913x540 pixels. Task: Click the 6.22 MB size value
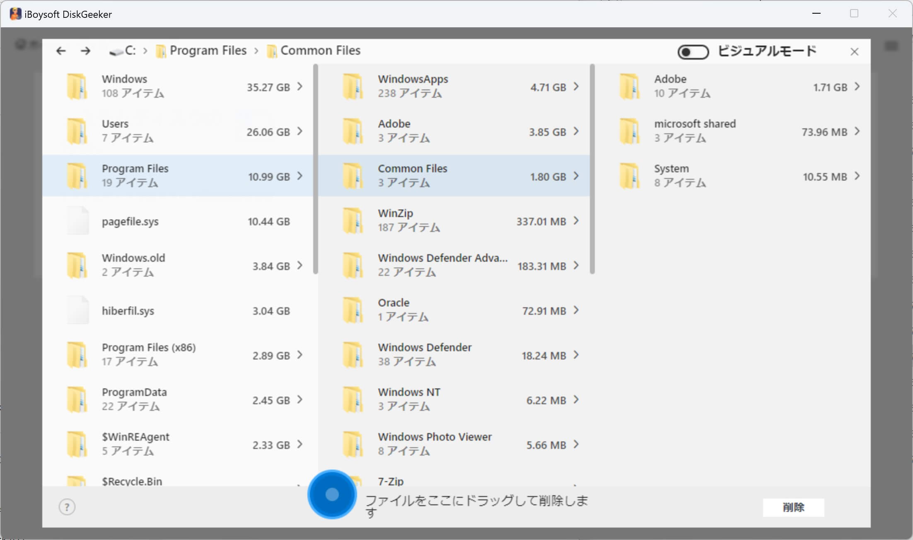point(546,400)
